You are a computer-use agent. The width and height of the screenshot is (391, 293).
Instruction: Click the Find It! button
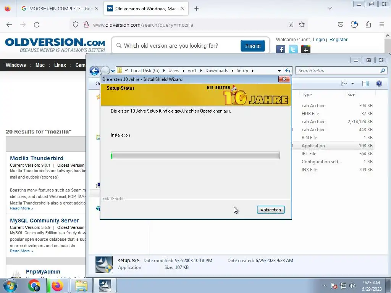(x=253, y=46)
